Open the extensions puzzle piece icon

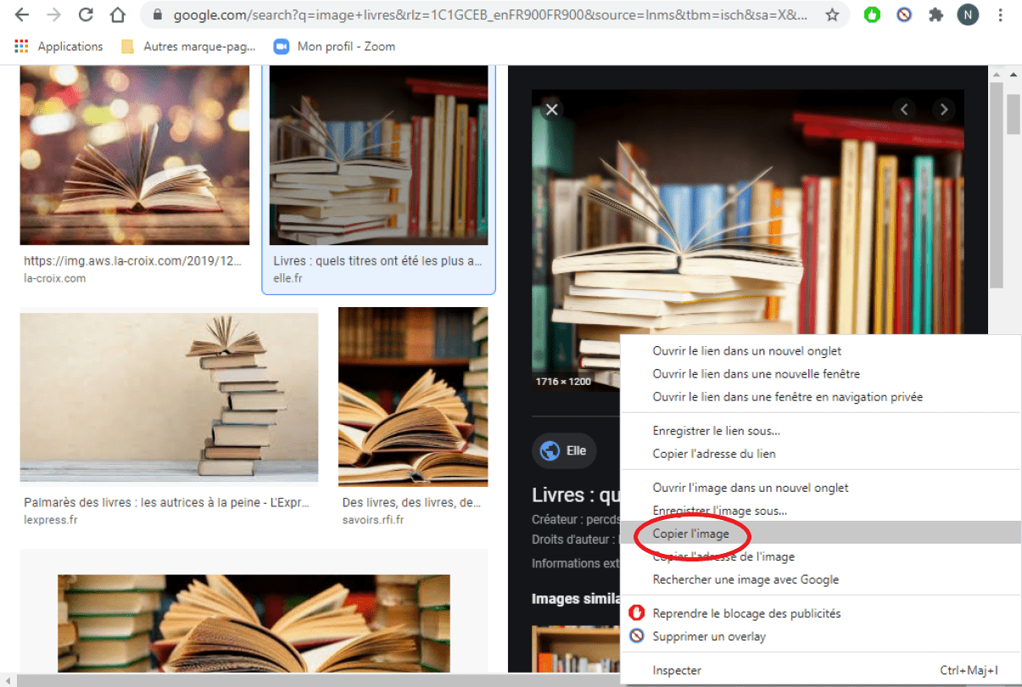click(935, 14)
